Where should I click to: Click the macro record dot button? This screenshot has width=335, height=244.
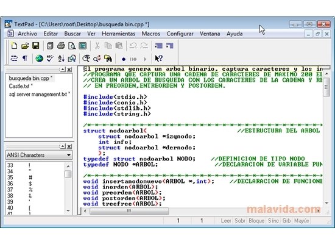coord(124,59)
